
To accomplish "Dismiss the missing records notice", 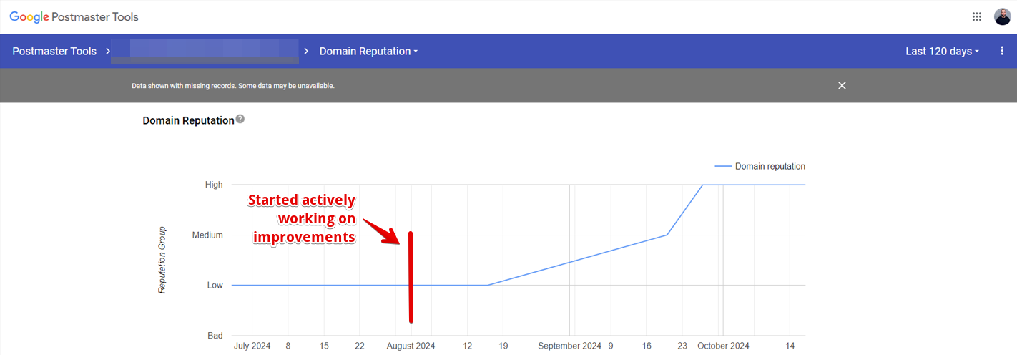I will pyautogui.click(x=842, y=85).
